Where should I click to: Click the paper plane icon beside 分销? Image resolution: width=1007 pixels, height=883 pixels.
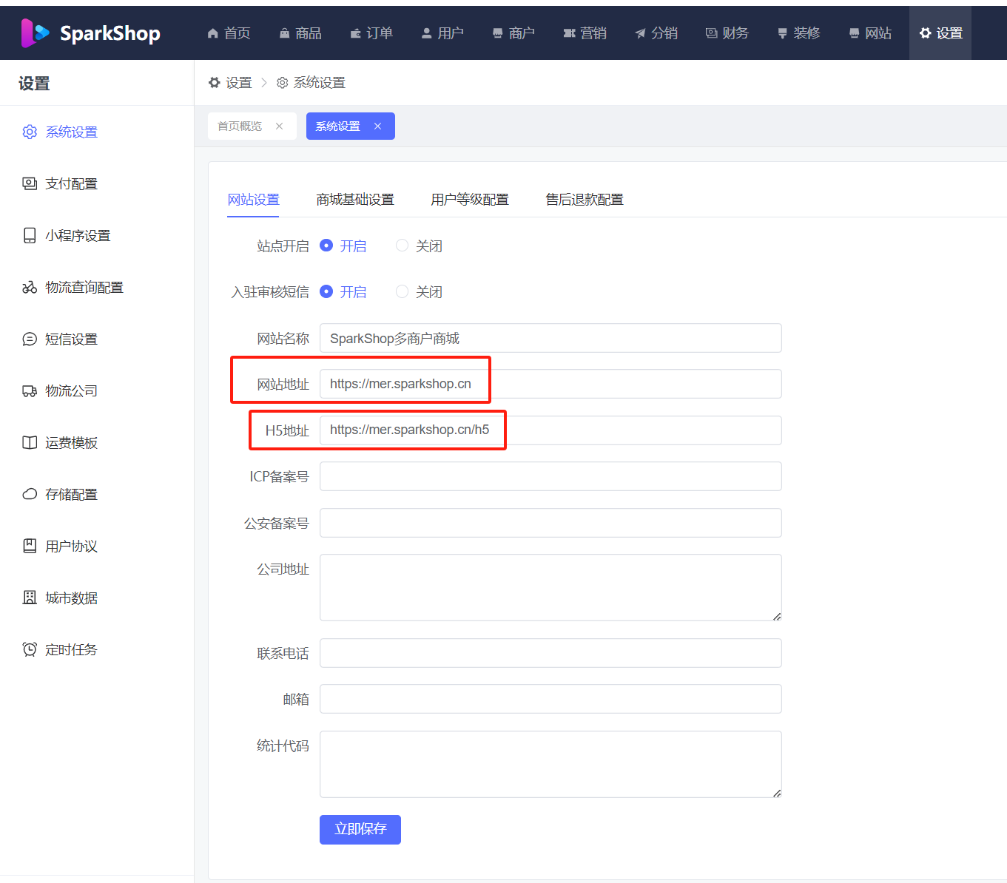tap(640, 33)
